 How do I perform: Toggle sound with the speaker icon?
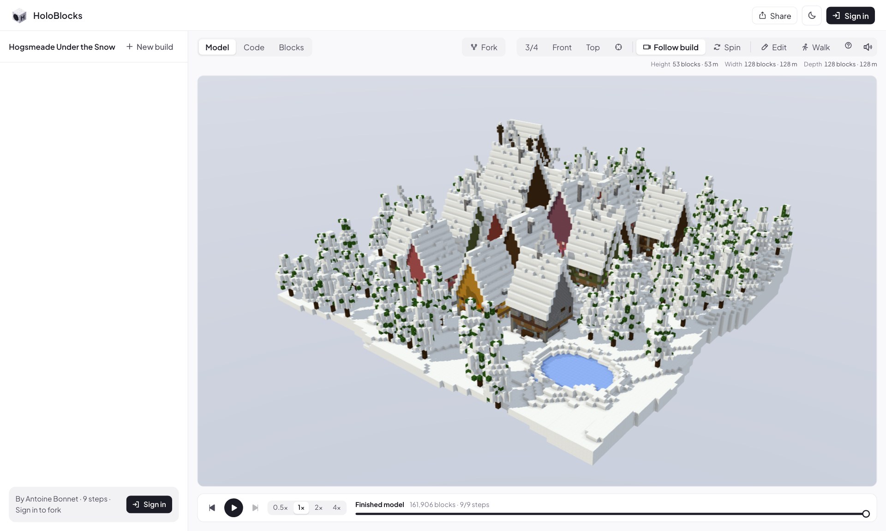point(868,47)
